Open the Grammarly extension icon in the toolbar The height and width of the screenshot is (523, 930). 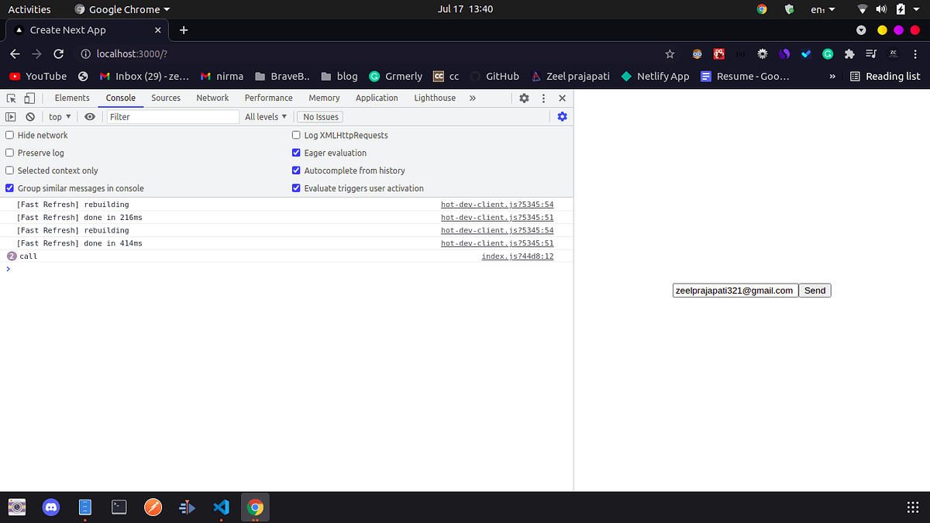pyautogui.click(x=828, y=54)
